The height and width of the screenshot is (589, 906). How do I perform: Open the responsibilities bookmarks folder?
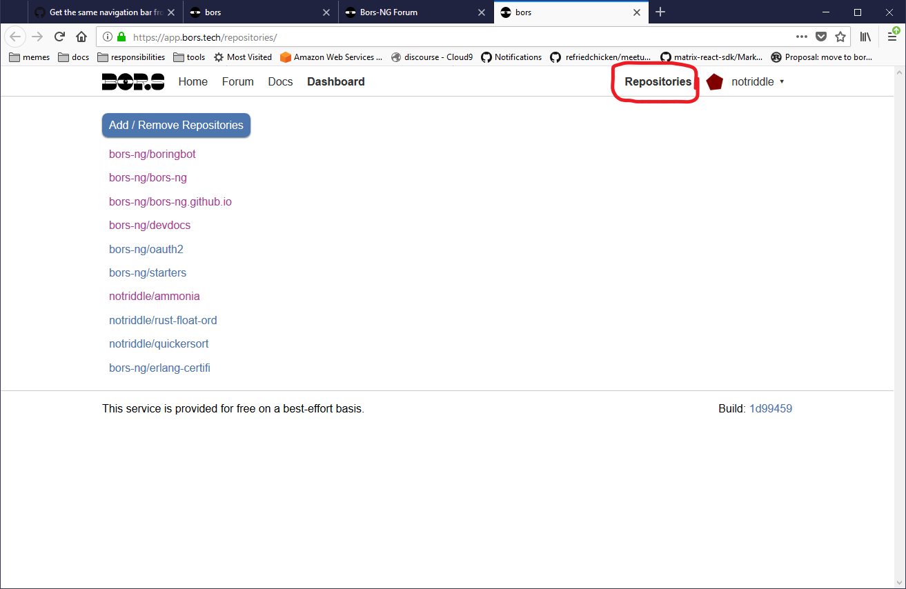[x=131, y=57]
